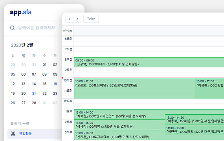Select date 02 of February
224x141 pixels.
55,65
